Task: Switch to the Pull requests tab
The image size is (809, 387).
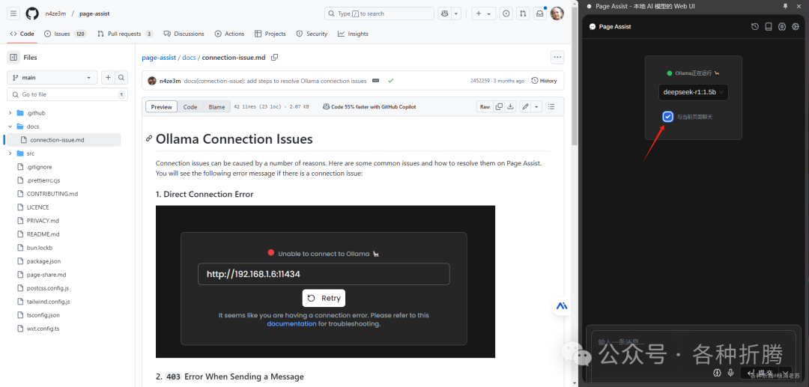Action: (x=125, y=34)
